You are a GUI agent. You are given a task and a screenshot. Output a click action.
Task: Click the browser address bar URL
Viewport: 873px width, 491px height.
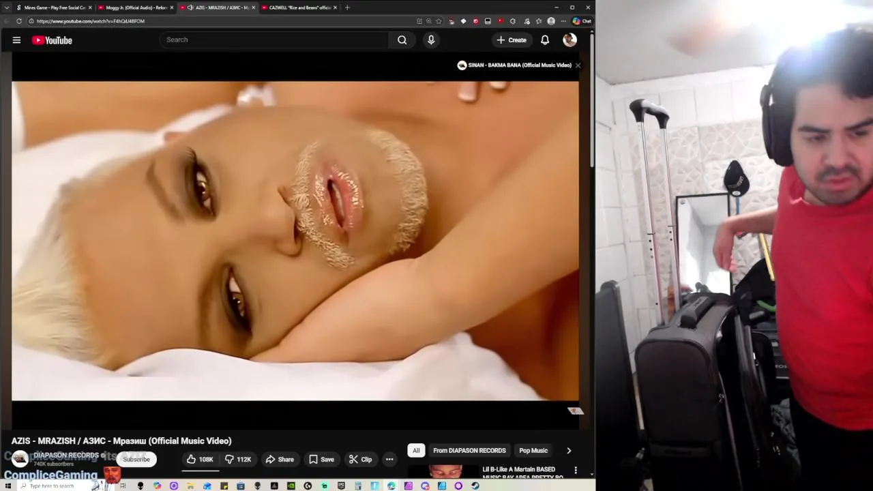pyautogui.click(x=91, y=21)
